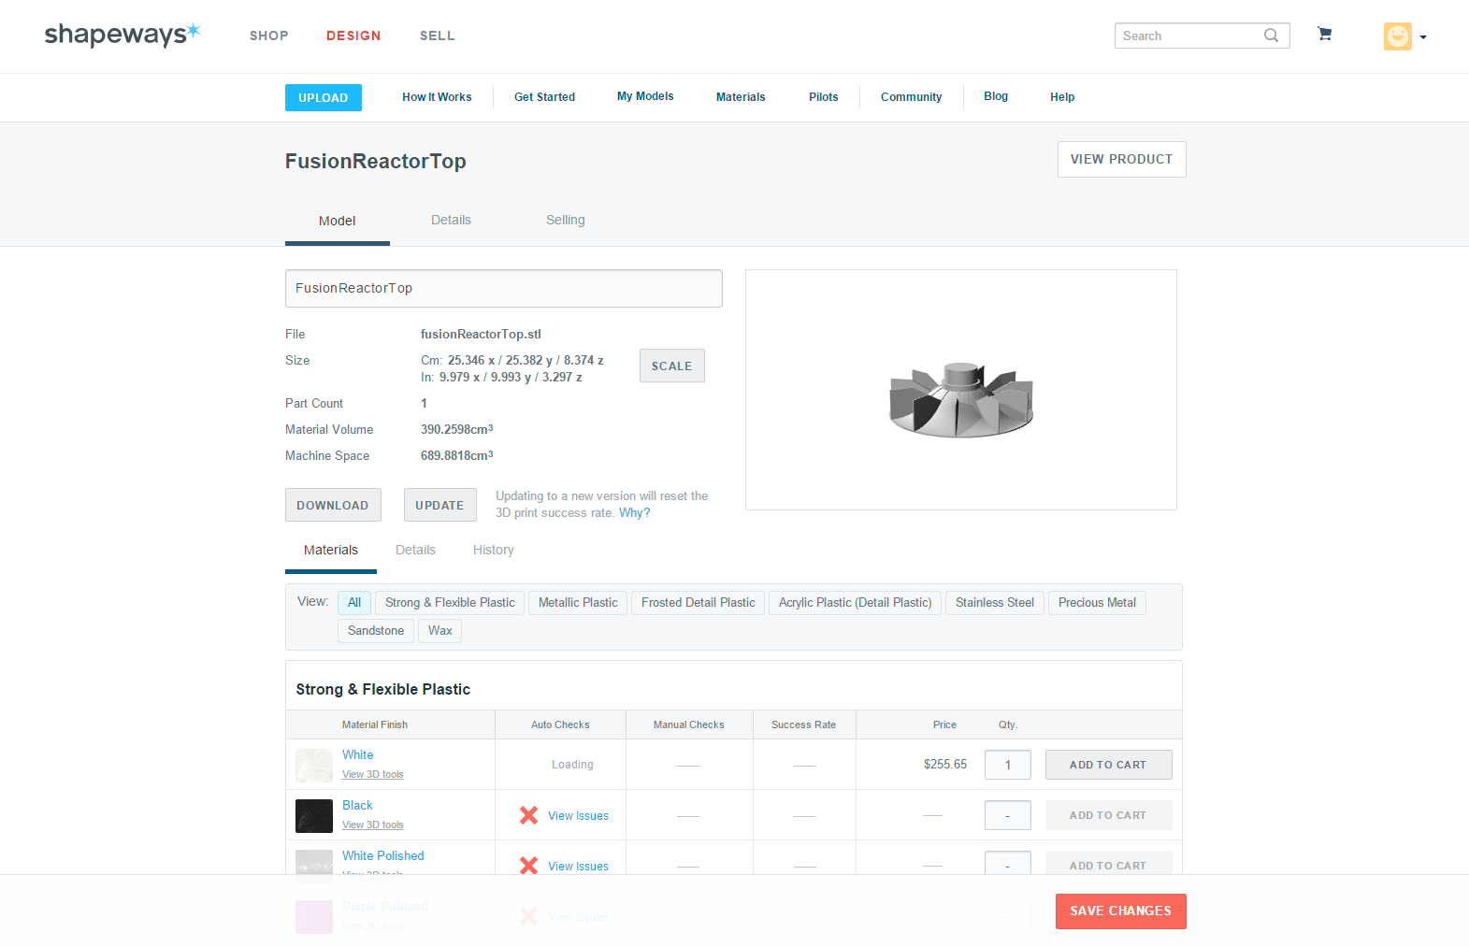Switch to the Selling tab
Screen dimensions: 1469x947
click(566, 221)
